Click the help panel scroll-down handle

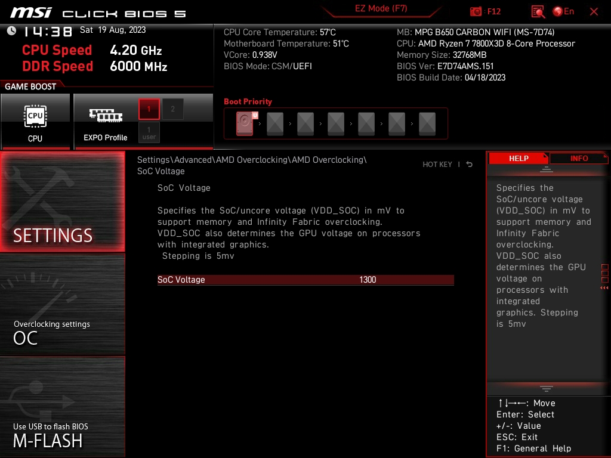pos(547,388)
